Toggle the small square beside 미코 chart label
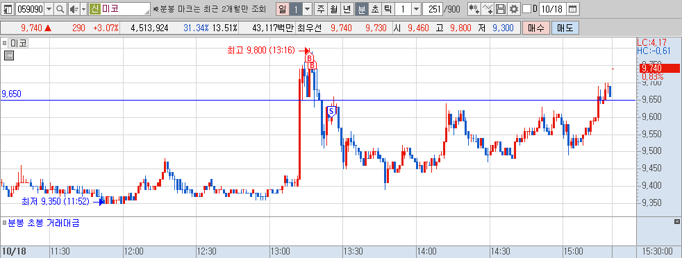682x258 pixels. (4, 43)
